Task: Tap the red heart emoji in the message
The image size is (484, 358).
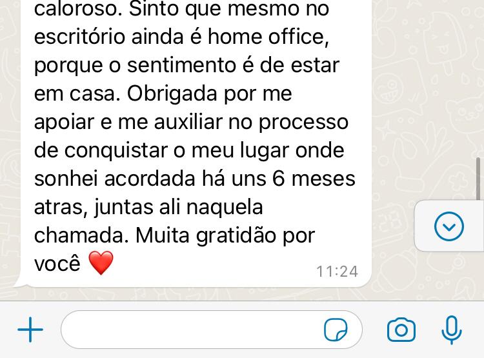Action: 101,263
